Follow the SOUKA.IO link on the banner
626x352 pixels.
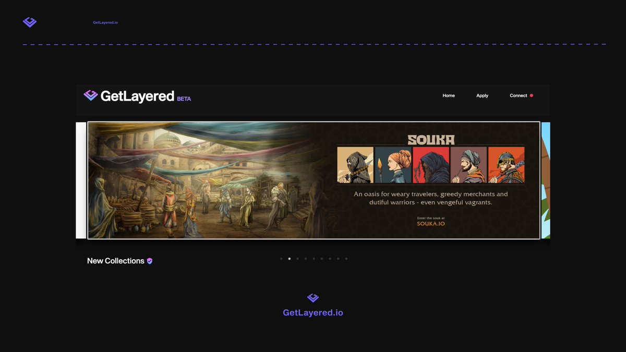tap(431, 224)
